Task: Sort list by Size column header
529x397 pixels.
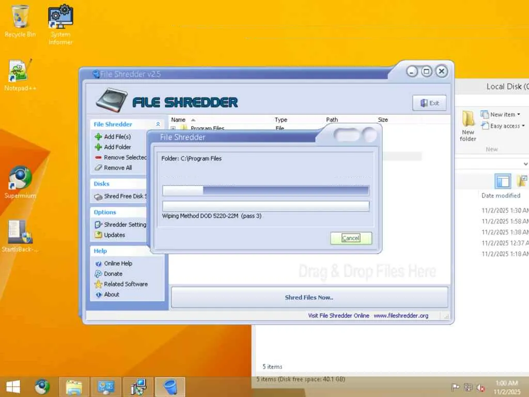Action: [x=383, y=120]
